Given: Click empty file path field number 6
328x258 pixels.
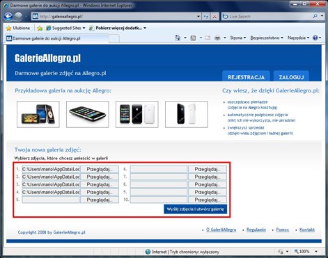Looking at the screenshot, I should [159, 169].
